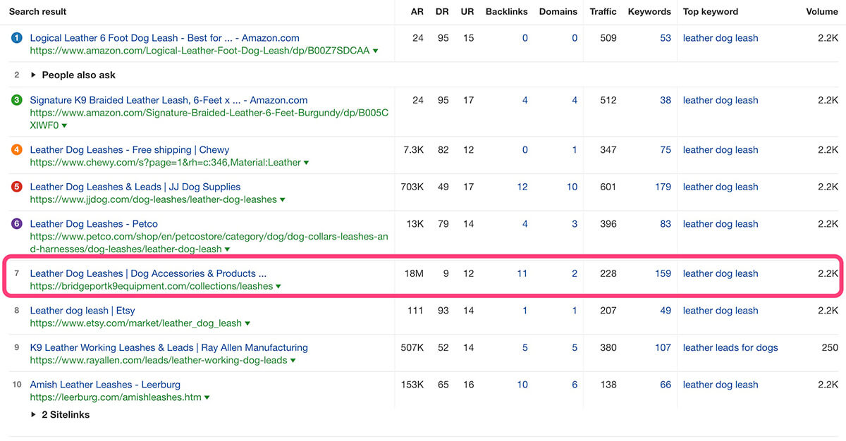This screenshot has height=441, width=846.
Task: Open Amish Leather Leashes - Leerburg title
Action: coord(105,385)
